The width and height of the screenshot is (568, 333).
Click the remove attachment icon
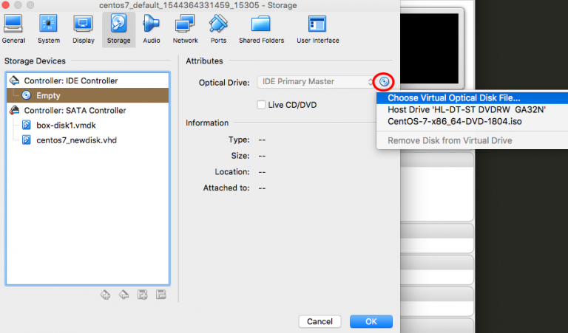point(161,295)
